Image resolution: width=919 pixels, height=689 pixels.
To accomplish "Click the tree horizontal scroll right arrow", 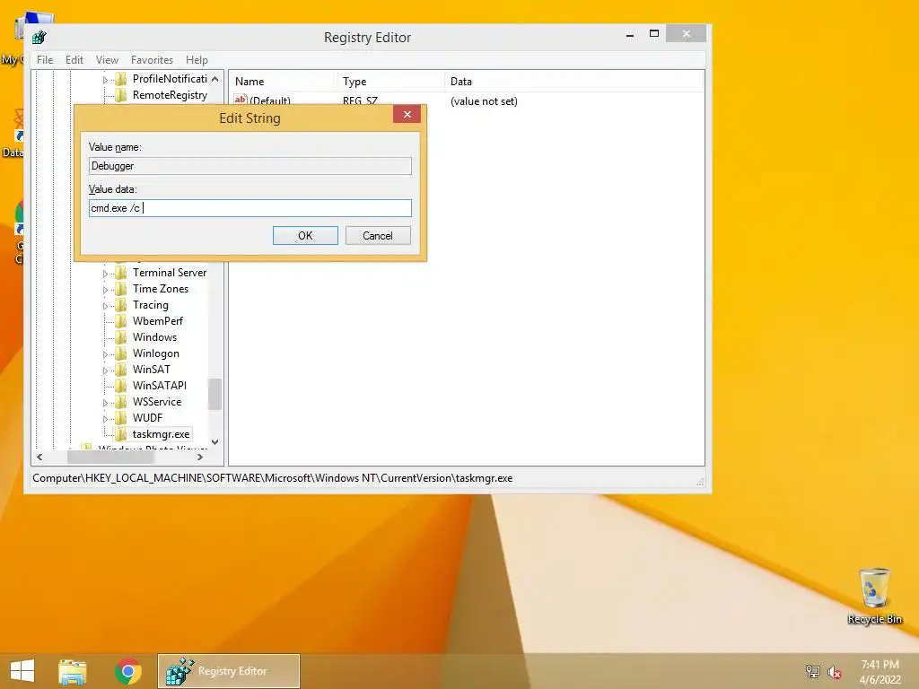I will (200, 457).
